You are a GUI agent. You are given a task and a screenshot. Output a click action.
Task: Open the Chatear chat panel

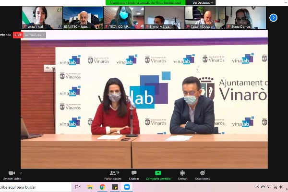pos(134,175)
